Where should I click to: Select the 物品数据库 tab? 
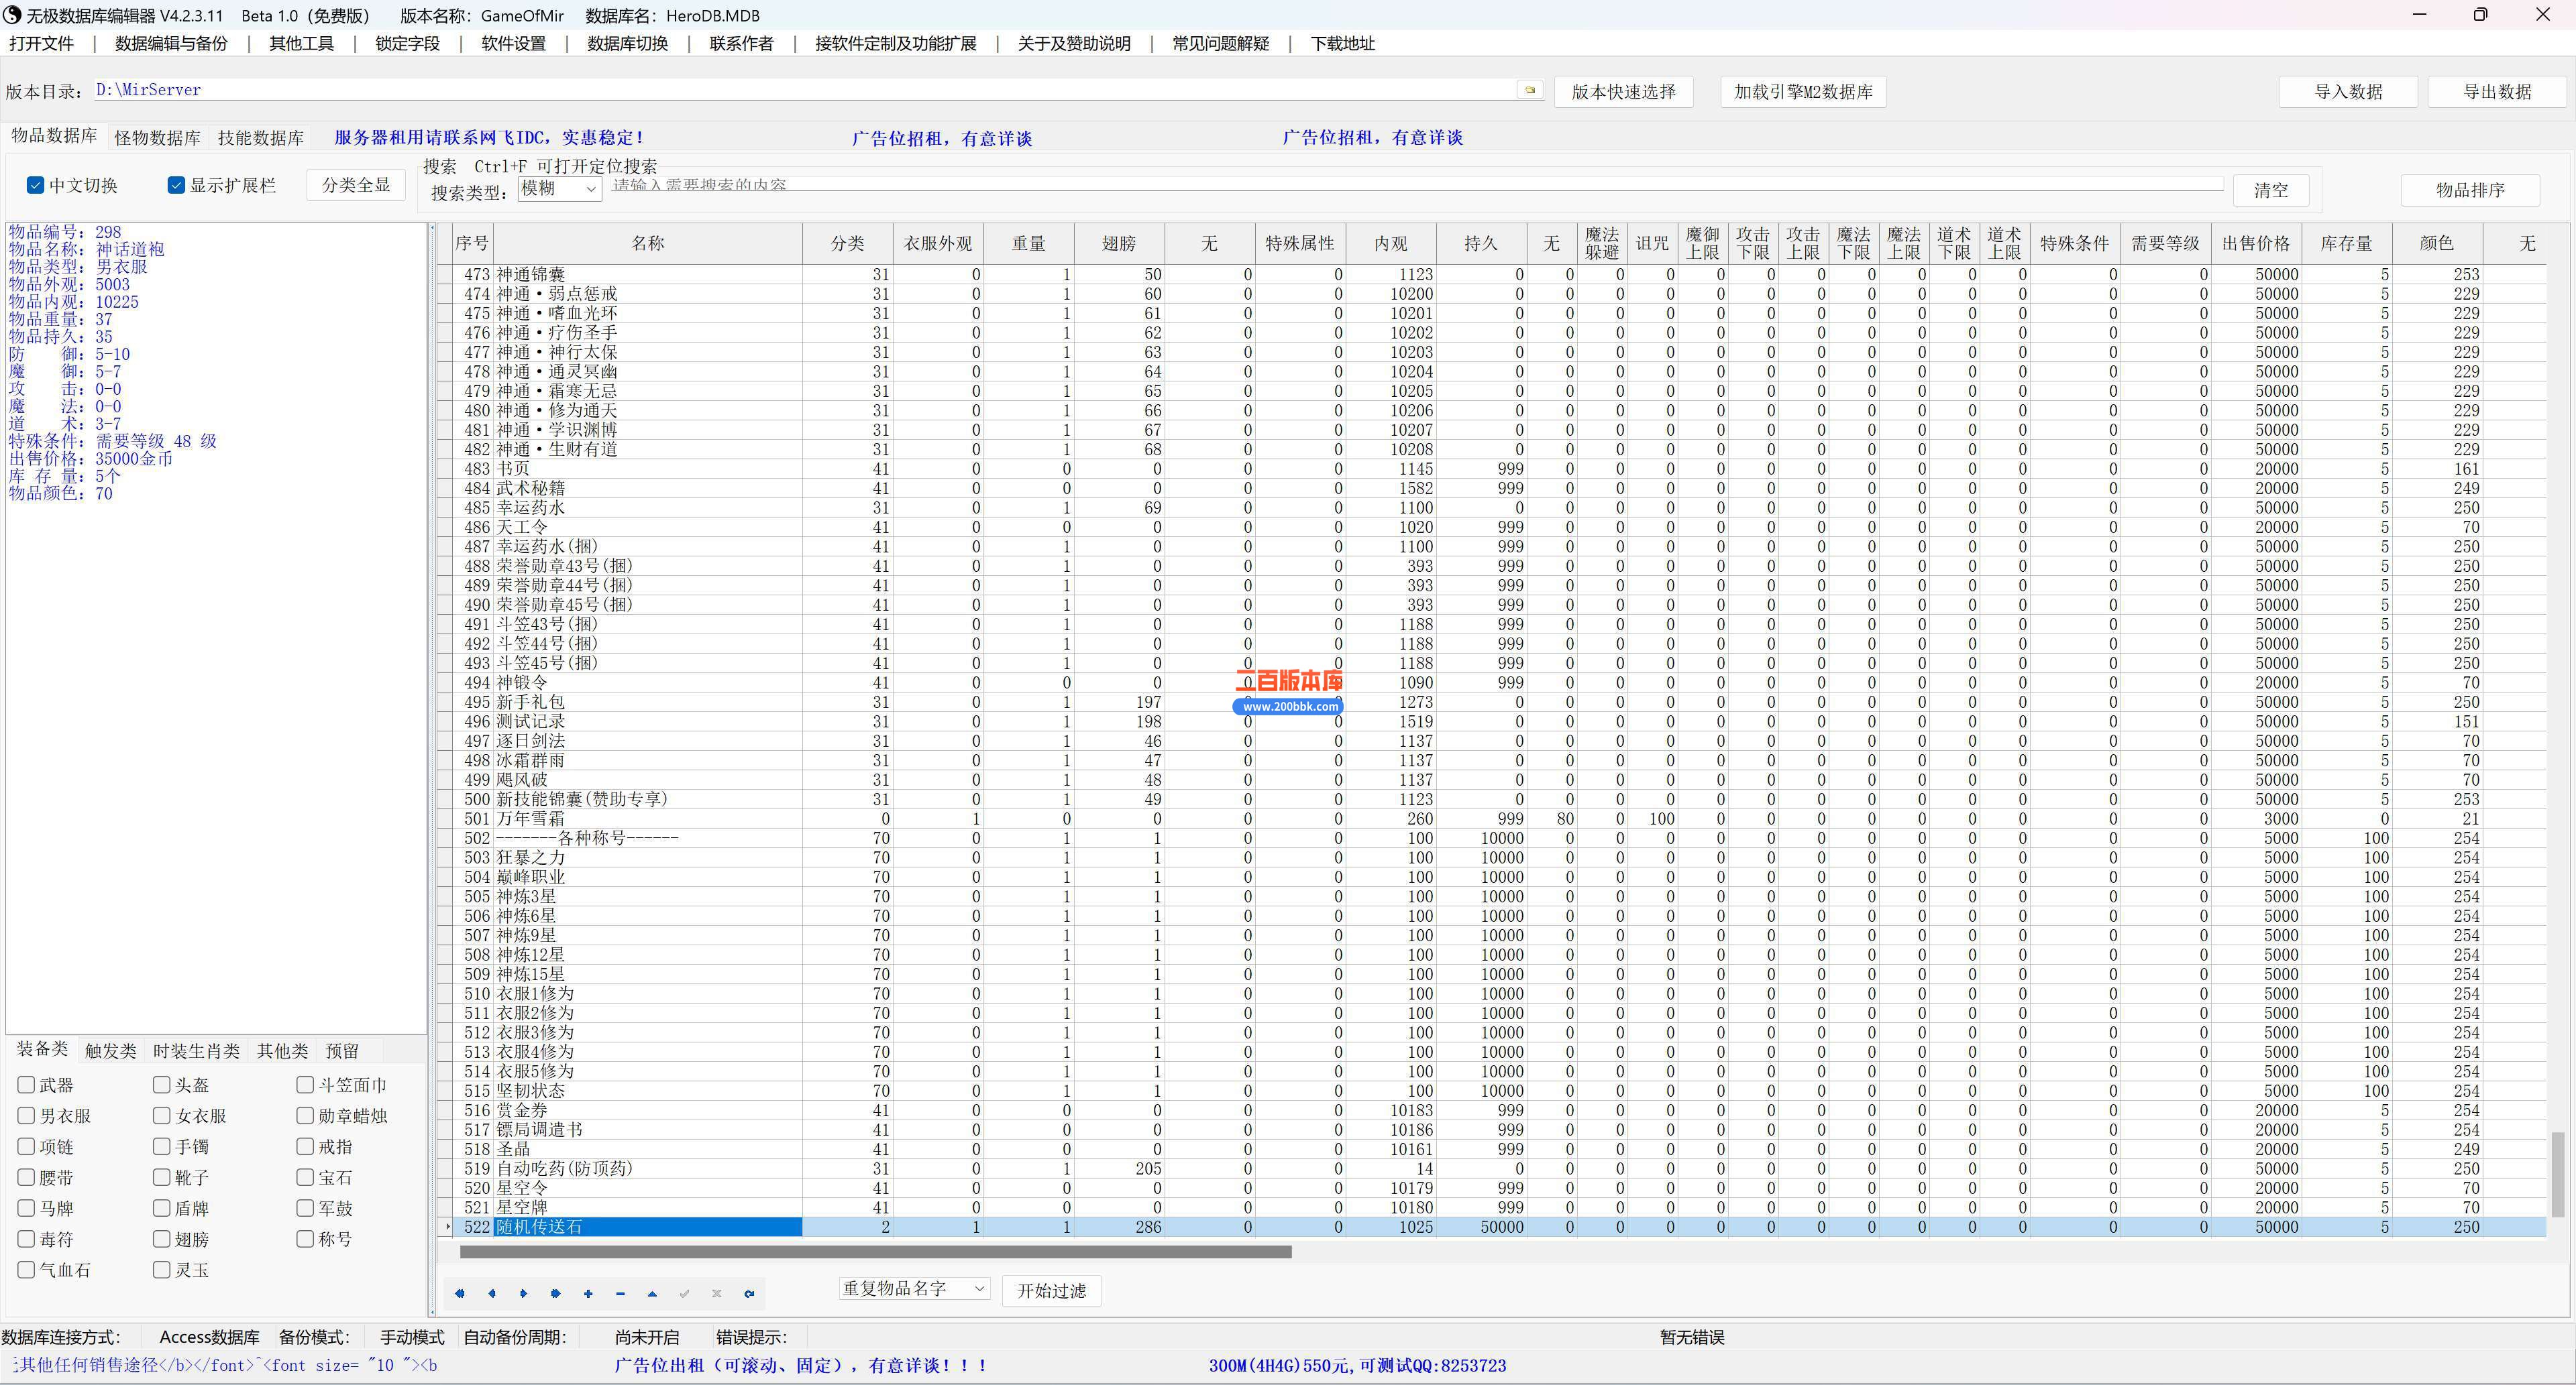pos(54,136)
